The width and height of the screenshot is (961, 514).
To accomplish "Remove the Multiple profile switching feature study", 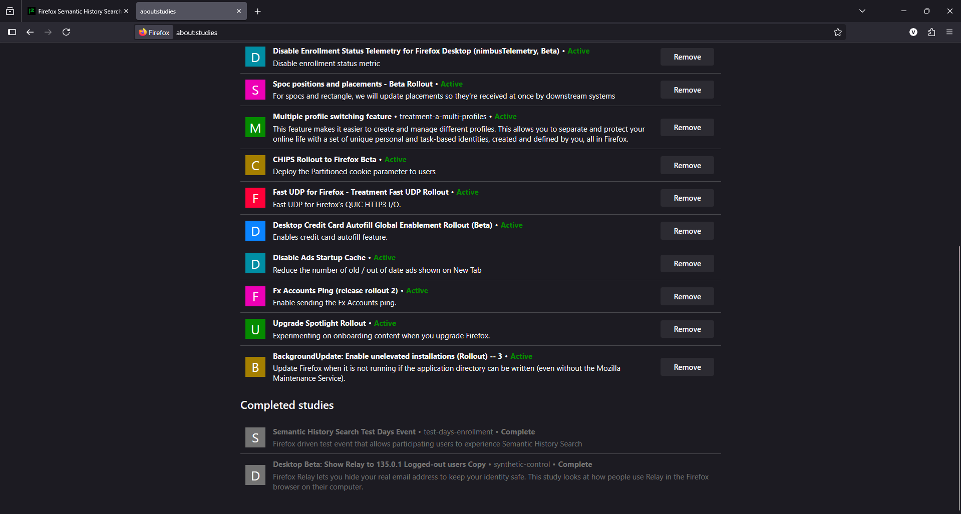I will click(x=687, y=128).
